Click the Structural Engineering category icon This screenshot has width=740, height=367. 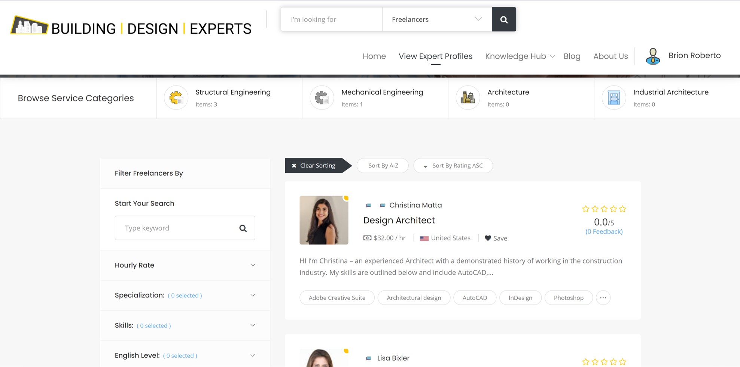[176, 98]
